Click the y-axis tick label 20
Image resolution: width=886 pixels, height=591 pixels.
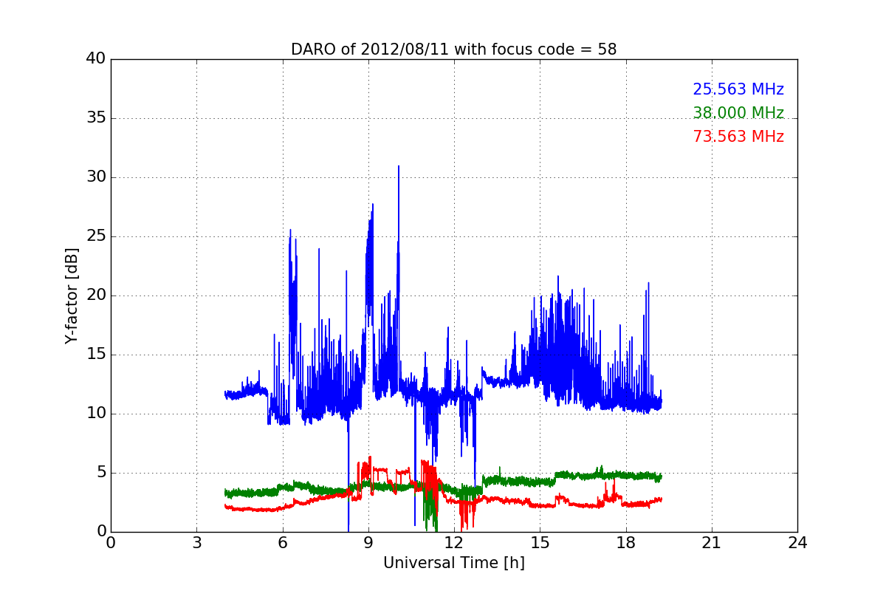pyautogui.click(x=95, y=295)
